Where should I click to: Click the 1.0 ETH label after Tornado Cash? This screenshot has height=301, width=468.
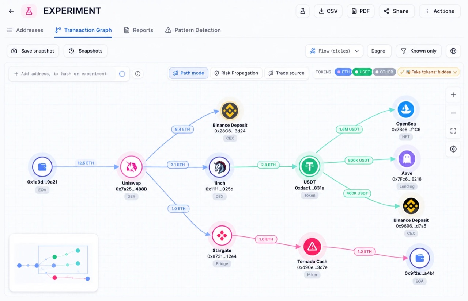point(365,251)
